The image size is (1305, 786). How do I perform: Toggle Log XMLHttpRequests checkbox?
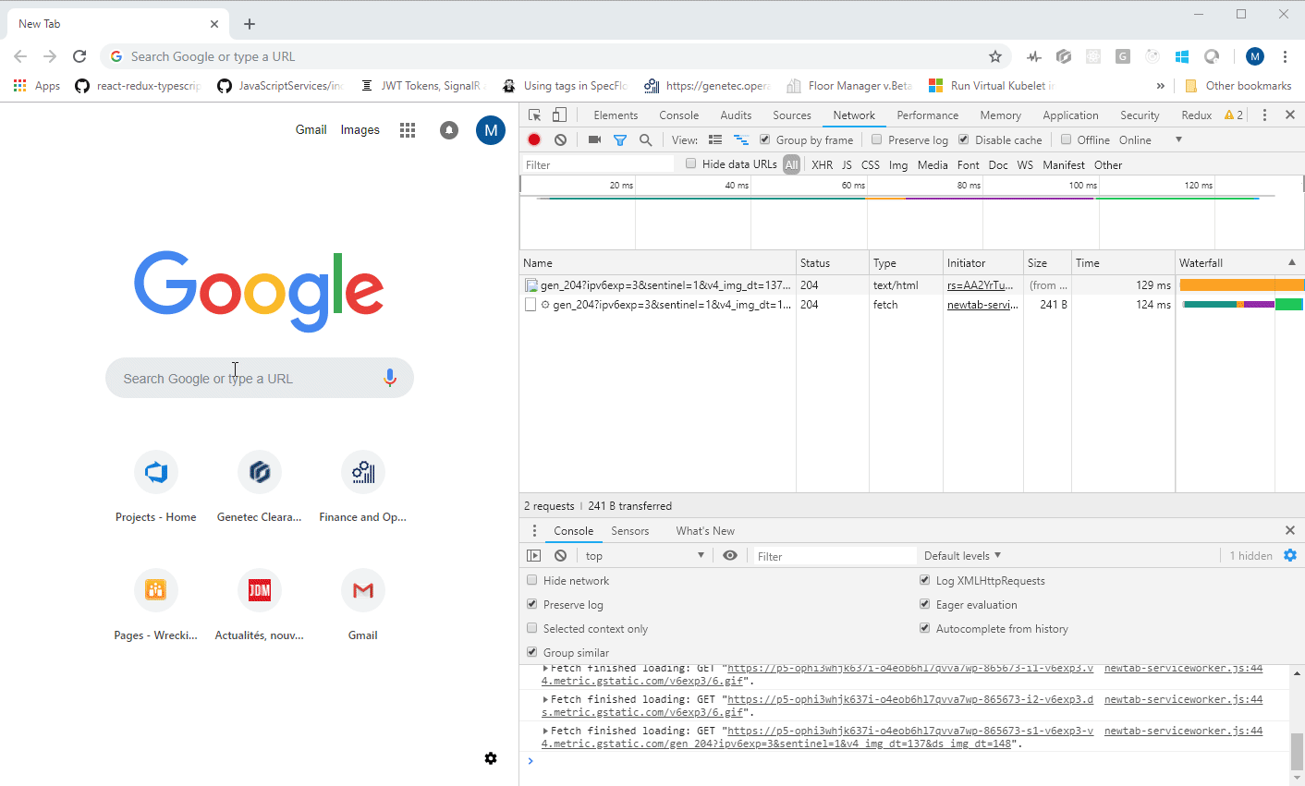click(924, 580)
